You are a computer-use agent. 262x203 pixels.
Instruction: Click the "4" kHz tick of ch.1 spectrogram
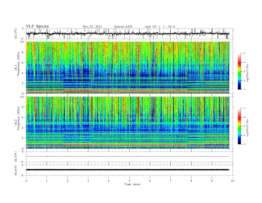coord(23,73)
